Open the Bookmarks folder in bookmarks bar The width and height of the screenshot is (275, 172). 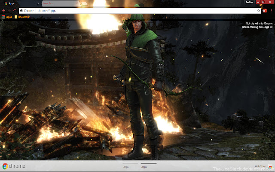pos(22,17)
